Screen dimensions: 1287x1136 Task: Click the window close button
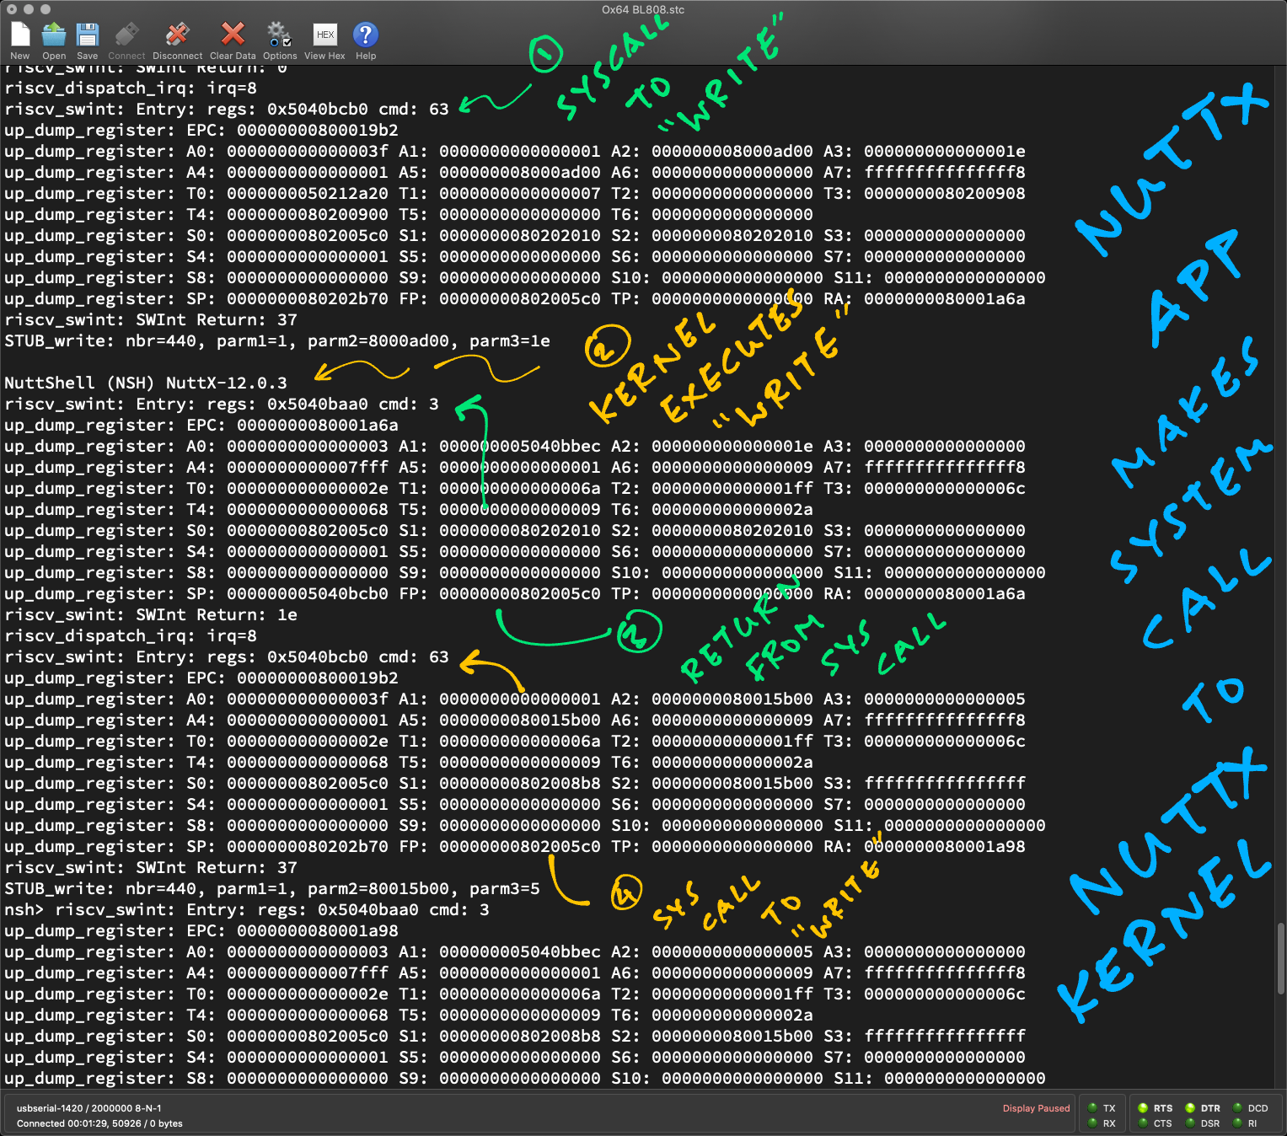point(12,9)
